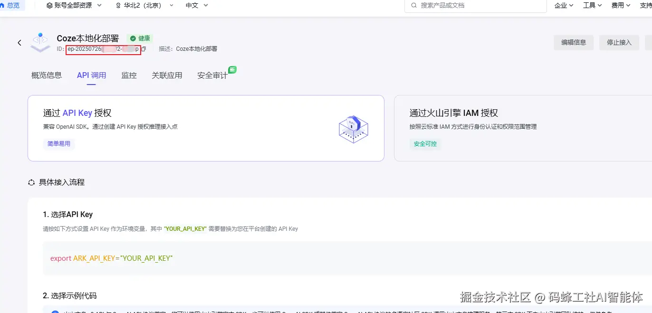Click the 具体接入流程 refresh icon
The height and width of the screenshot is (313, 652).
pos(31,182)
